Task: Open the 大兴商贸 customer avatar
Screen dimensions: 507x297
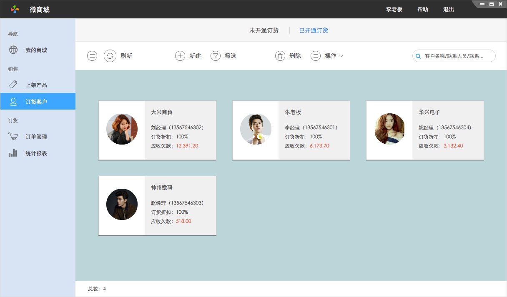Action: pos(122,129)
